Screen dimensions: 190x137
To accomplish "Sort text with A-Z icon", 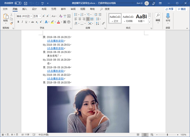I will (98, 23).
